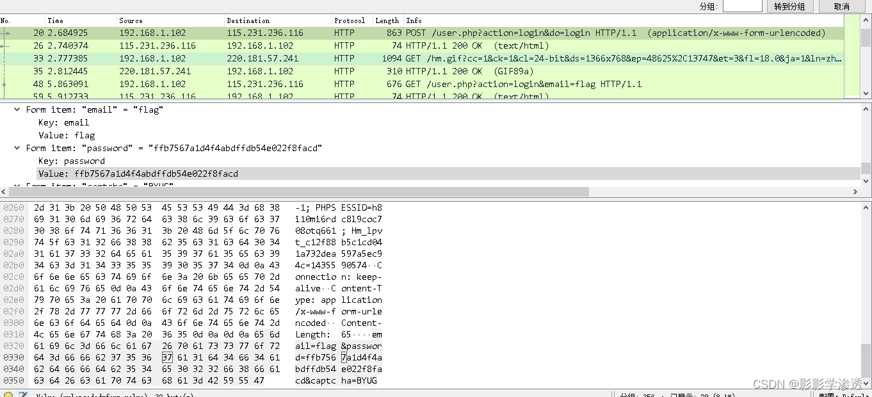Click source 115.231.236.116 in packet 26
The image size is (872, 397).
pyautogui.click(x=157, y=45)
